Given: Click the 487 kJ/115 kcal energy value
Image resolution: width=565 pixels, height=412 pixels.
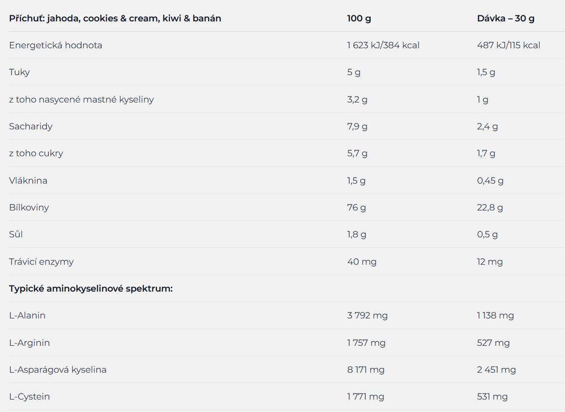Looking at the screenshot, I should tap(508, 45).
